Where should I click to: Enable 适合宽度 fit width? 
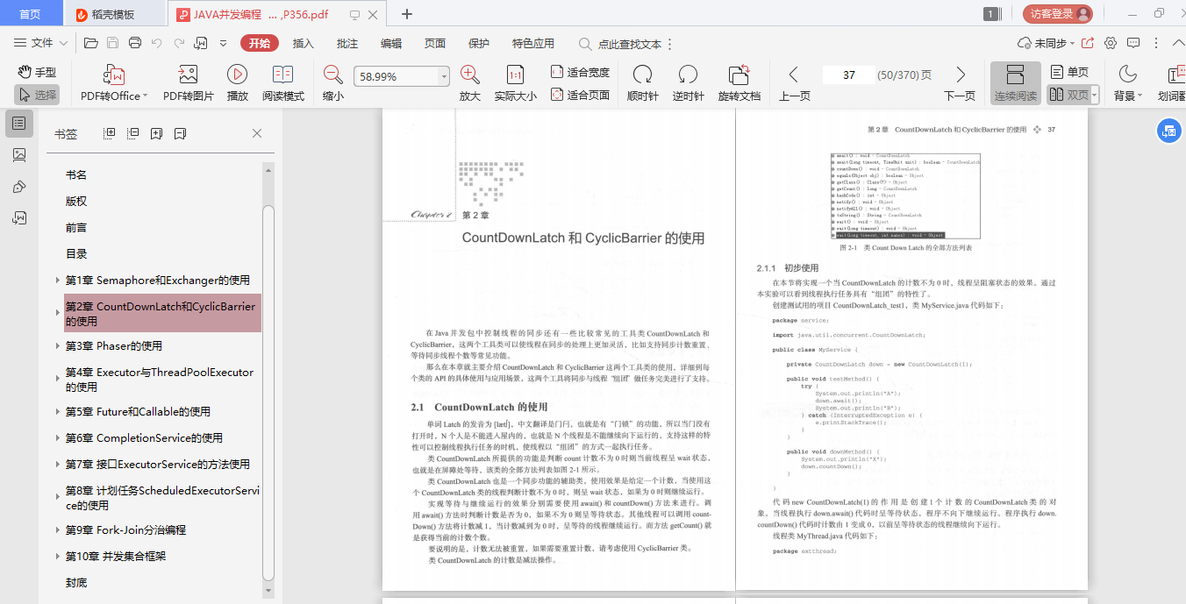[580, 72]
